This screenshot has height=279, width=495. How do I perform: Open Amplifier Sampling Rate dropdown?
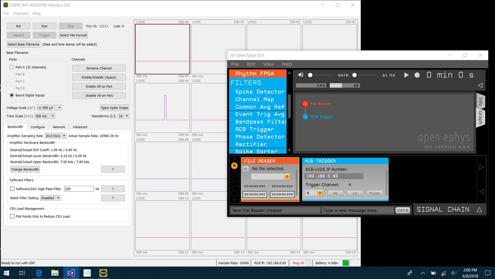pos(56,136)
